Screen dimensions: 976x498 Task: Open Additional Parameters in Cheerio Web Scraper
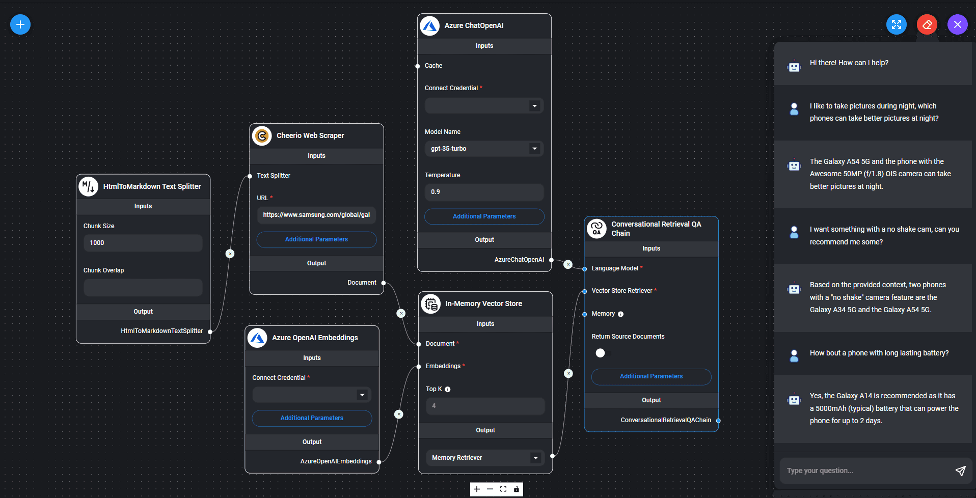(x=316, y=239)
